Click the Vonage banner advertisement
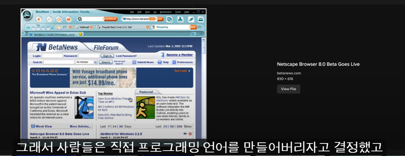The width and height of the screenshot is (405, 156). click(x=111, y=78)
